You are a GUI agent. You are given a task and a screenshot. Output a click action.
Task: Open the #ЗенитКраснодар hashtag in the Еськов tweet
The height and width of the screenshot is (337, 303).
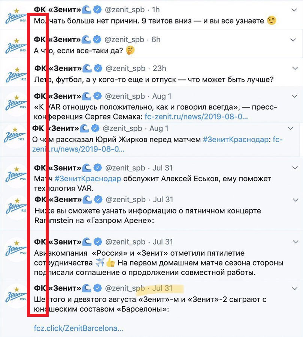click(x=88, y=179)
